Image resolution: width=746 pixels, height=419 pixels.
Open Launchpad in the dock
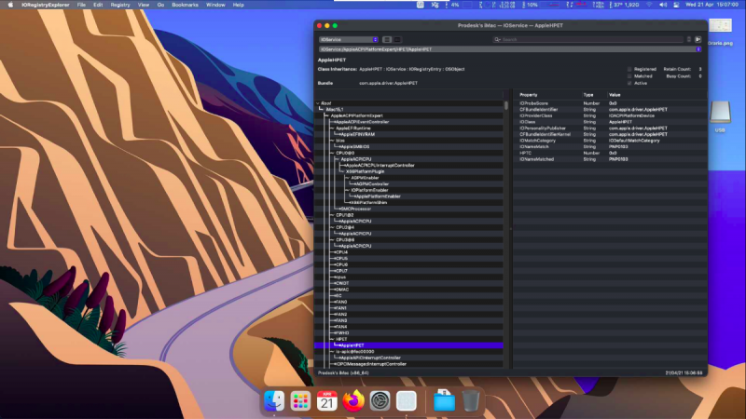point(300,401)
